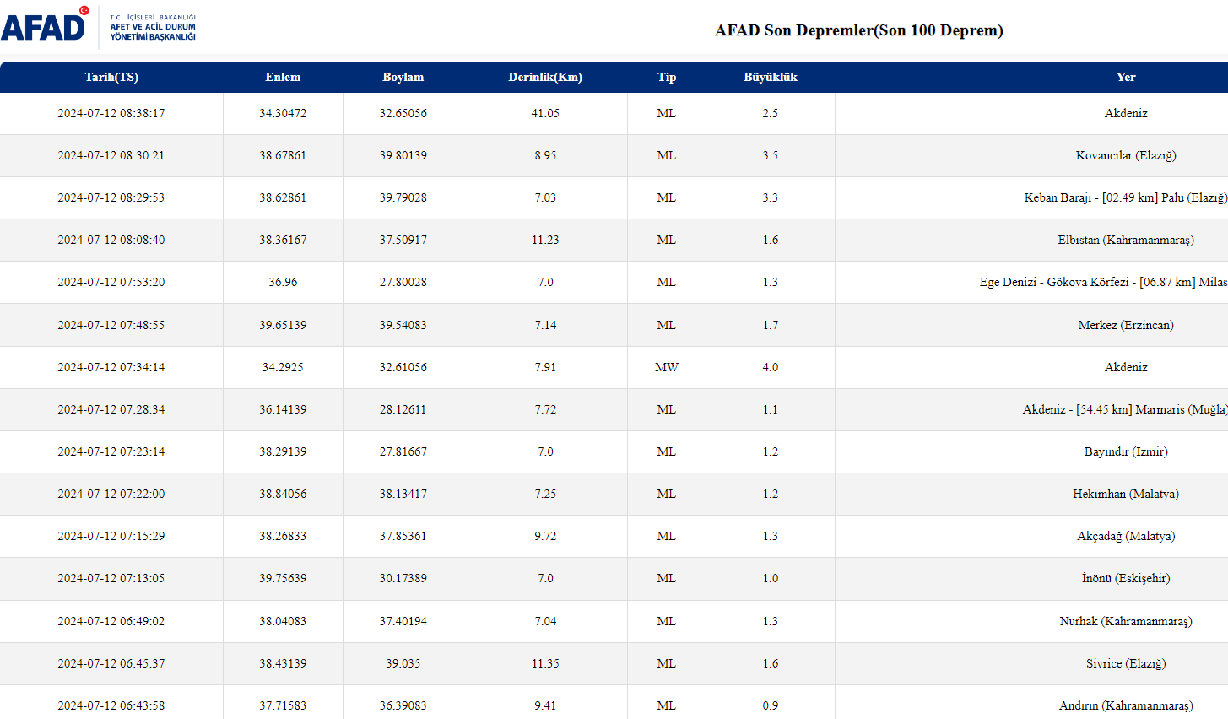Screen dimensions: 1228x719
Task: Click location Nurhak (Kahramanmaraş)
Action: click(1126, 621)
